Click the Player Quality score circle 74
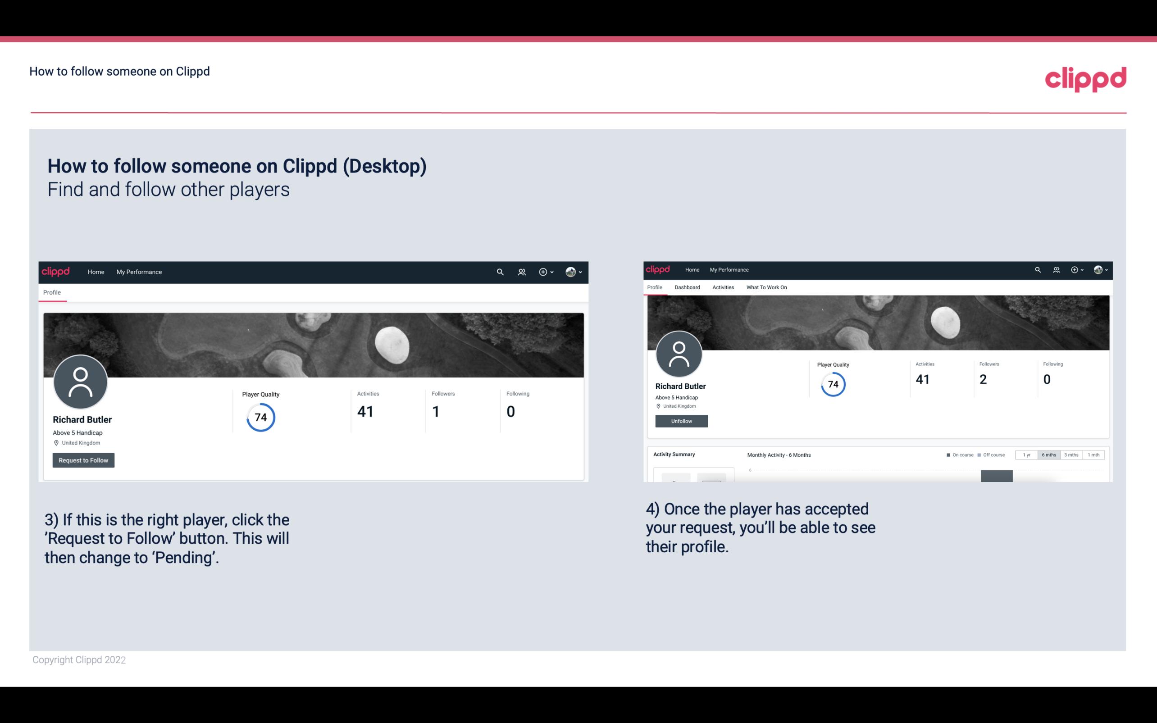 [260, 417]
